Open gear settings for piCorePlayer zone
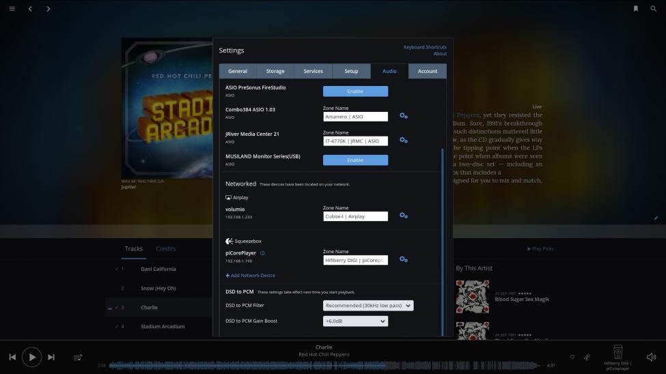The image size is (666, 374). [404, 259]
